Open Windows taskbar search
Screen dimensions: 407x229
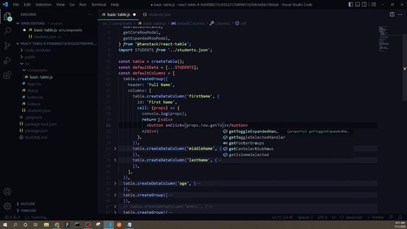[15, 225]
